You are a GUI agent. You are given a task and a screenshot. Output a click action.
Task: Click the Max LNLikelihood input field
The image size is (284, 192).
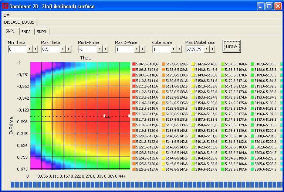[x=195, y=49]
